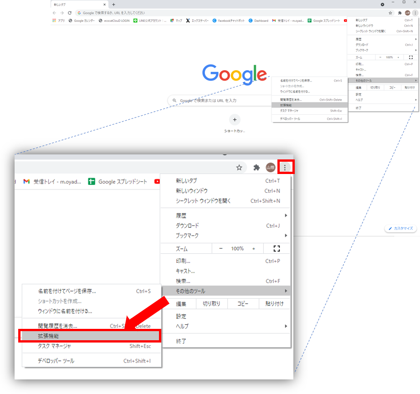Choose 閲覧履歴を消去... in enlarged submenu
Screen dimensions: 420x394
(x=92, y=326)
